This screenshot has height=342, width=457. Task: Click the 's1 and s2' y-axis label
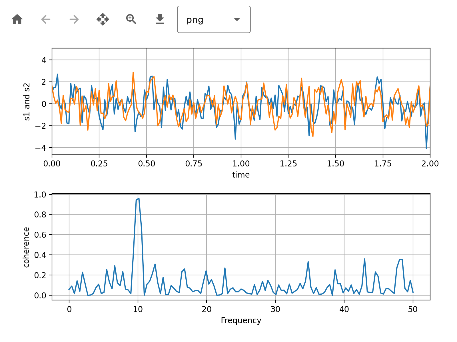tap(27, 101)
